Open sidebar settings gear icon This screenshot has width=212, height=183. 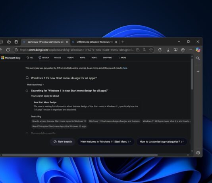(x=198, y=153)
